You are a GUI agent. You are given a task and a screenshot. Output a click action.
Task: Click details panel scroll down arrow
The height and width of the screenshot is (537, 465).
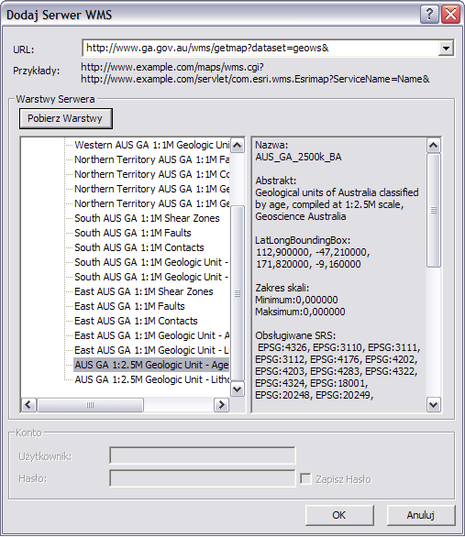[434, 405]
